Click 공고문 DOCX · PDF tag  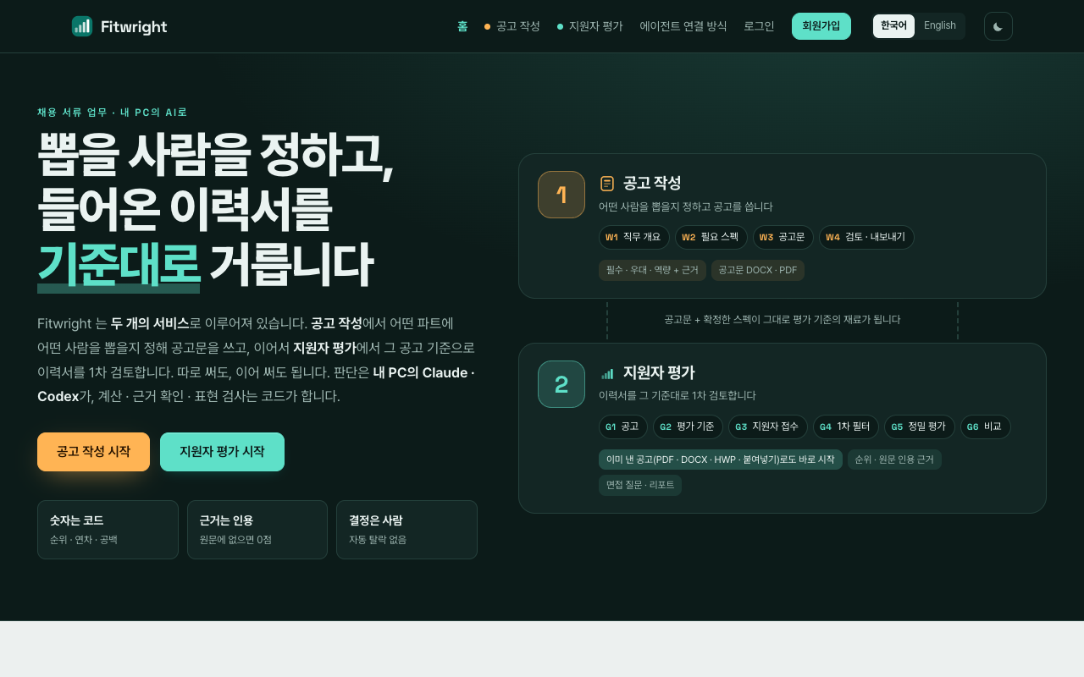click(x=758, y=271)
